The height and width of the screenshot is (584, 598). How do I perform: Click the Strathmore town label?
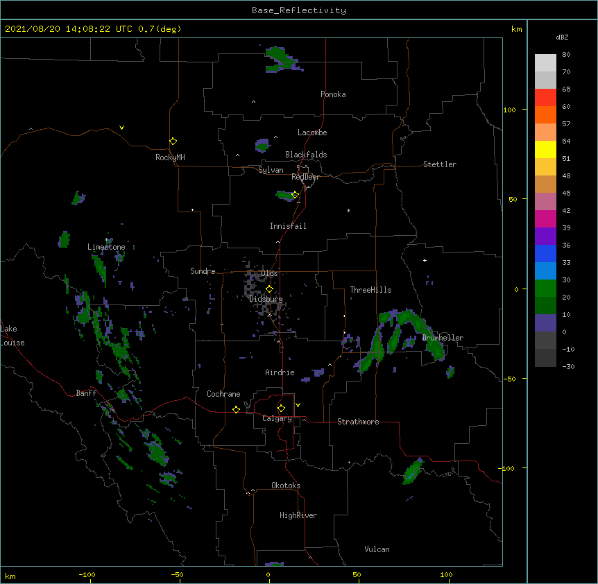pos(358,422)
